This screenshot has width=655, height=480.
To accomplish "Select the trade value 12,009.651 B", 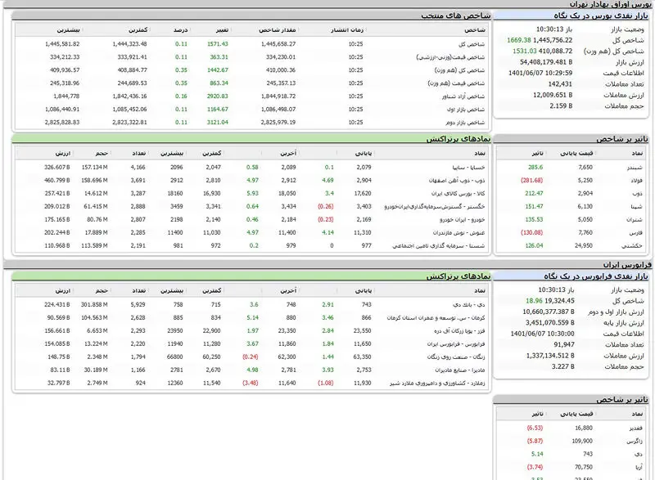I will [553, 95].
